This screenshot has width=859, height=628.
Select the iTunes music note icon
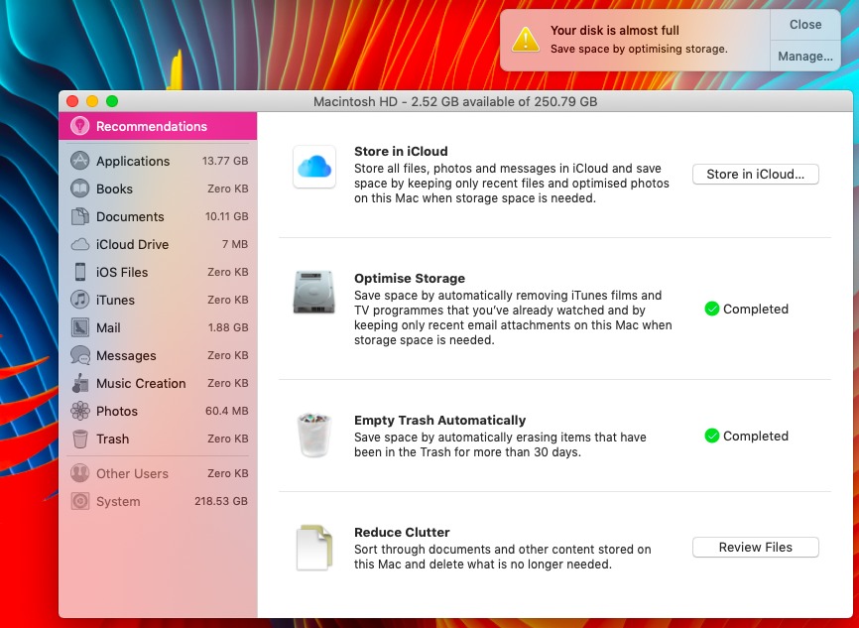point(80,300)
